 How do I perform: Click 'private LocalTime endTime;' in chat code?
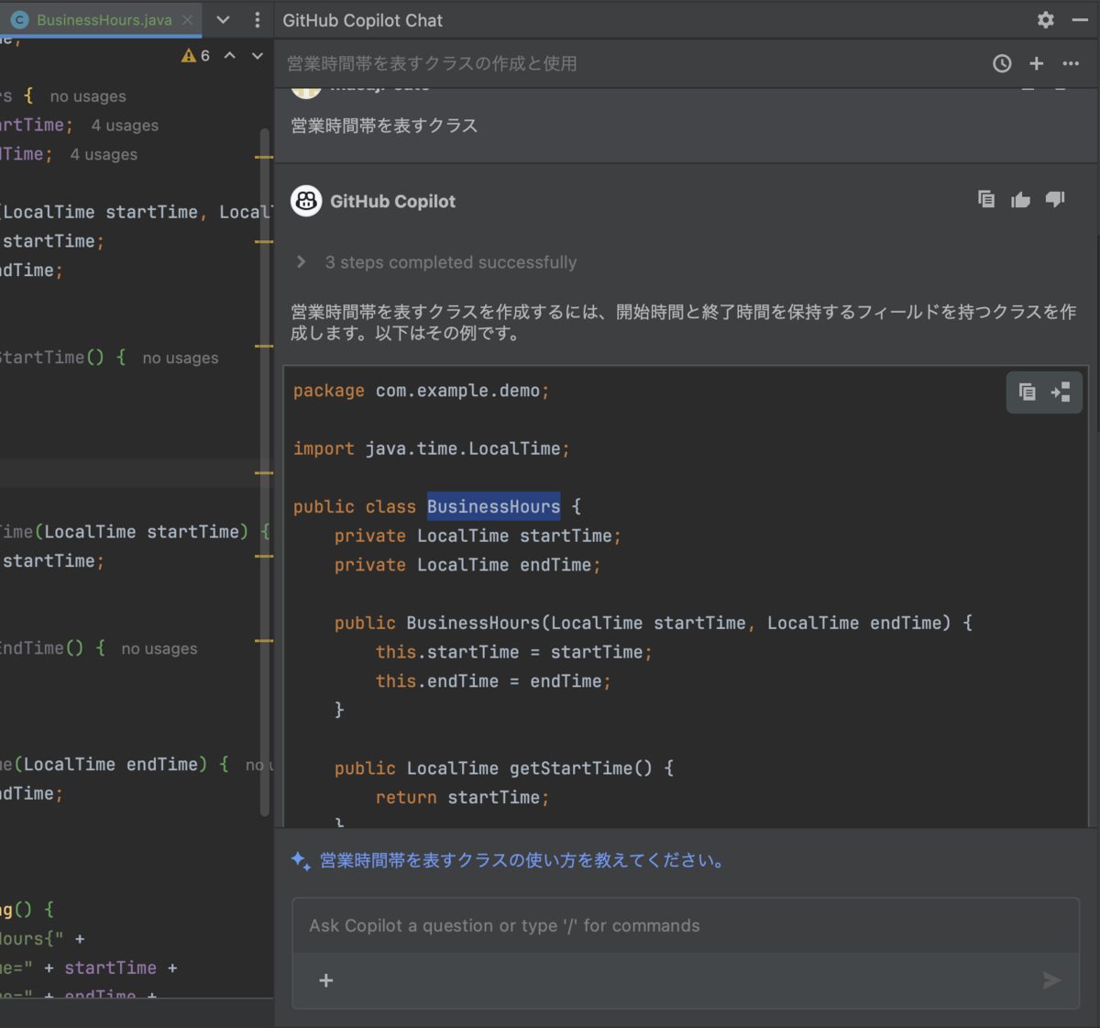click(x=467, y=565)
